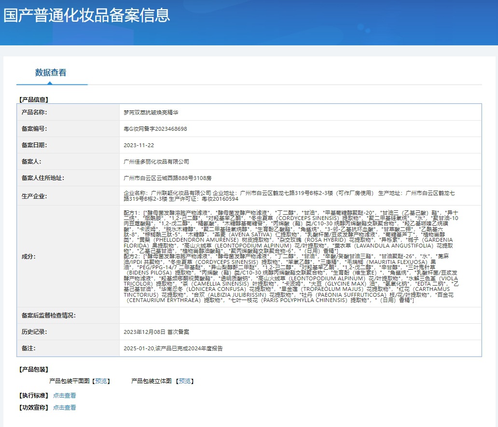Select address 广州市白云区云城西路888号3108房
This screenshot has width=498, height=427.
point(167,179)
